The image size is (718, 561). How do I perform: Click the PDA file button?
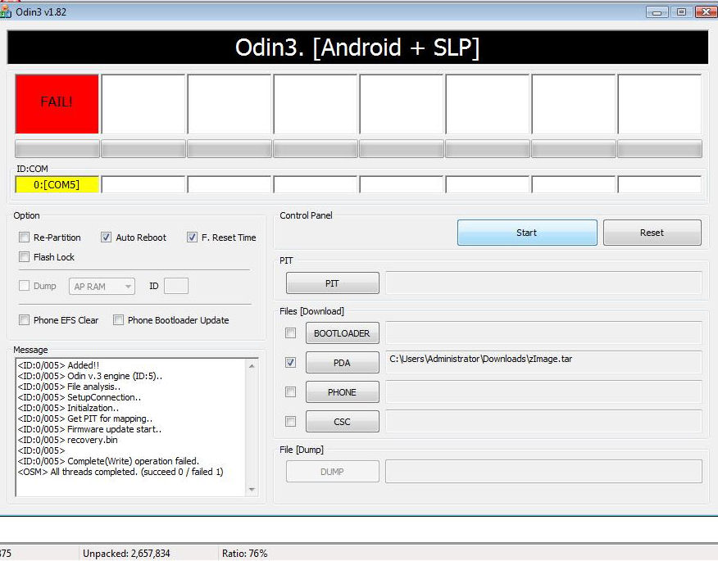[342, 363]
